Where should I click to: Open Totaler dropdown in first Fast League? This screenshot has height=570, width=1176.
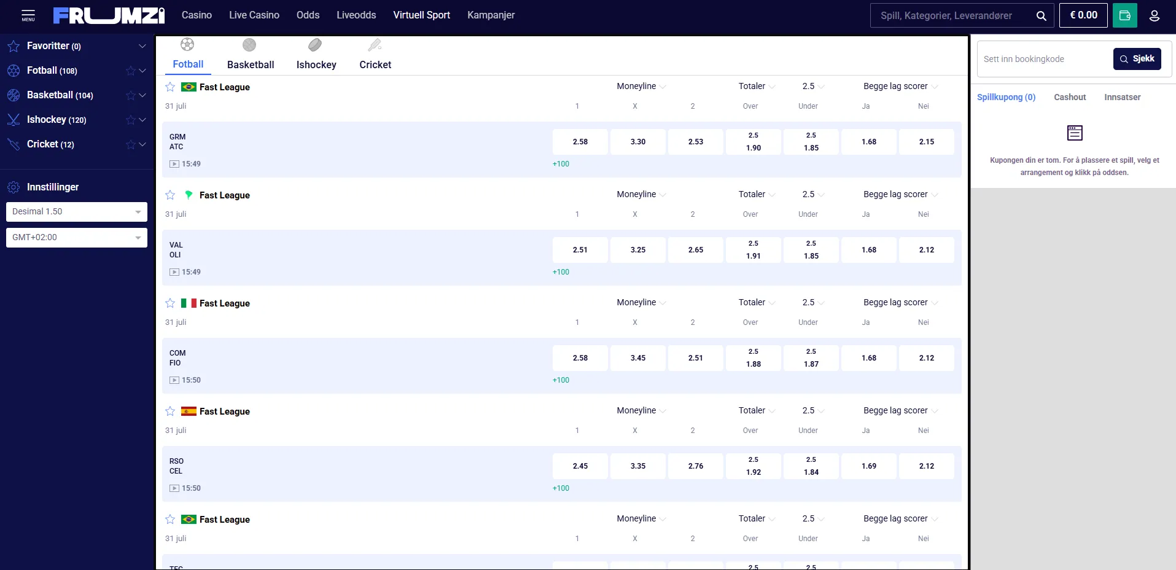coord(757,87)
